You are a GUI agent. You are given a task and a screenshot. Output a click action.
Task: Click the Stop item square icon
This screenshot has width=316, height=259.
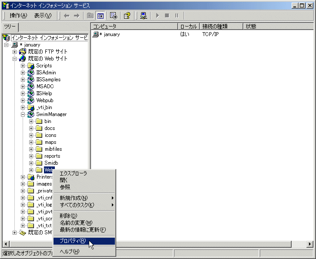[167, 16]
